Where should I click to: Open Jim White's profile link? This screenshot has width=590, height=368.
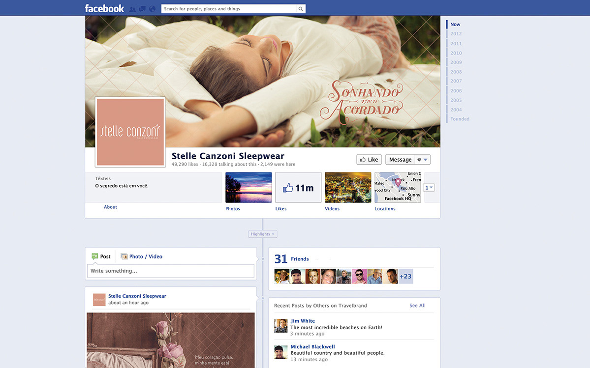click(303, 321)
